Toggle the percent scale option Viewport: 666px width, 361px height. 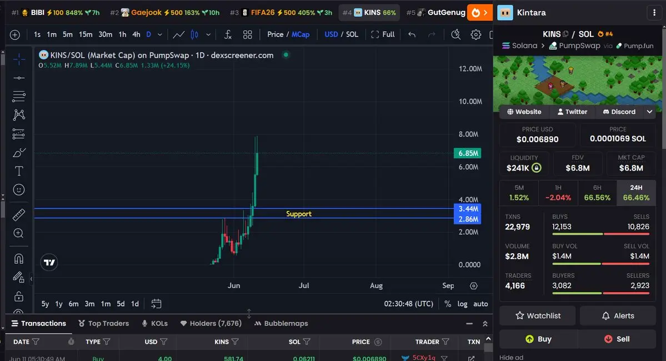(x=447, y=304)
